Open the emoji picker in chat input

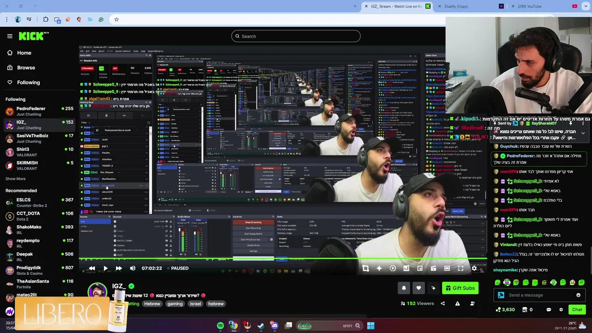coord(578,295)
